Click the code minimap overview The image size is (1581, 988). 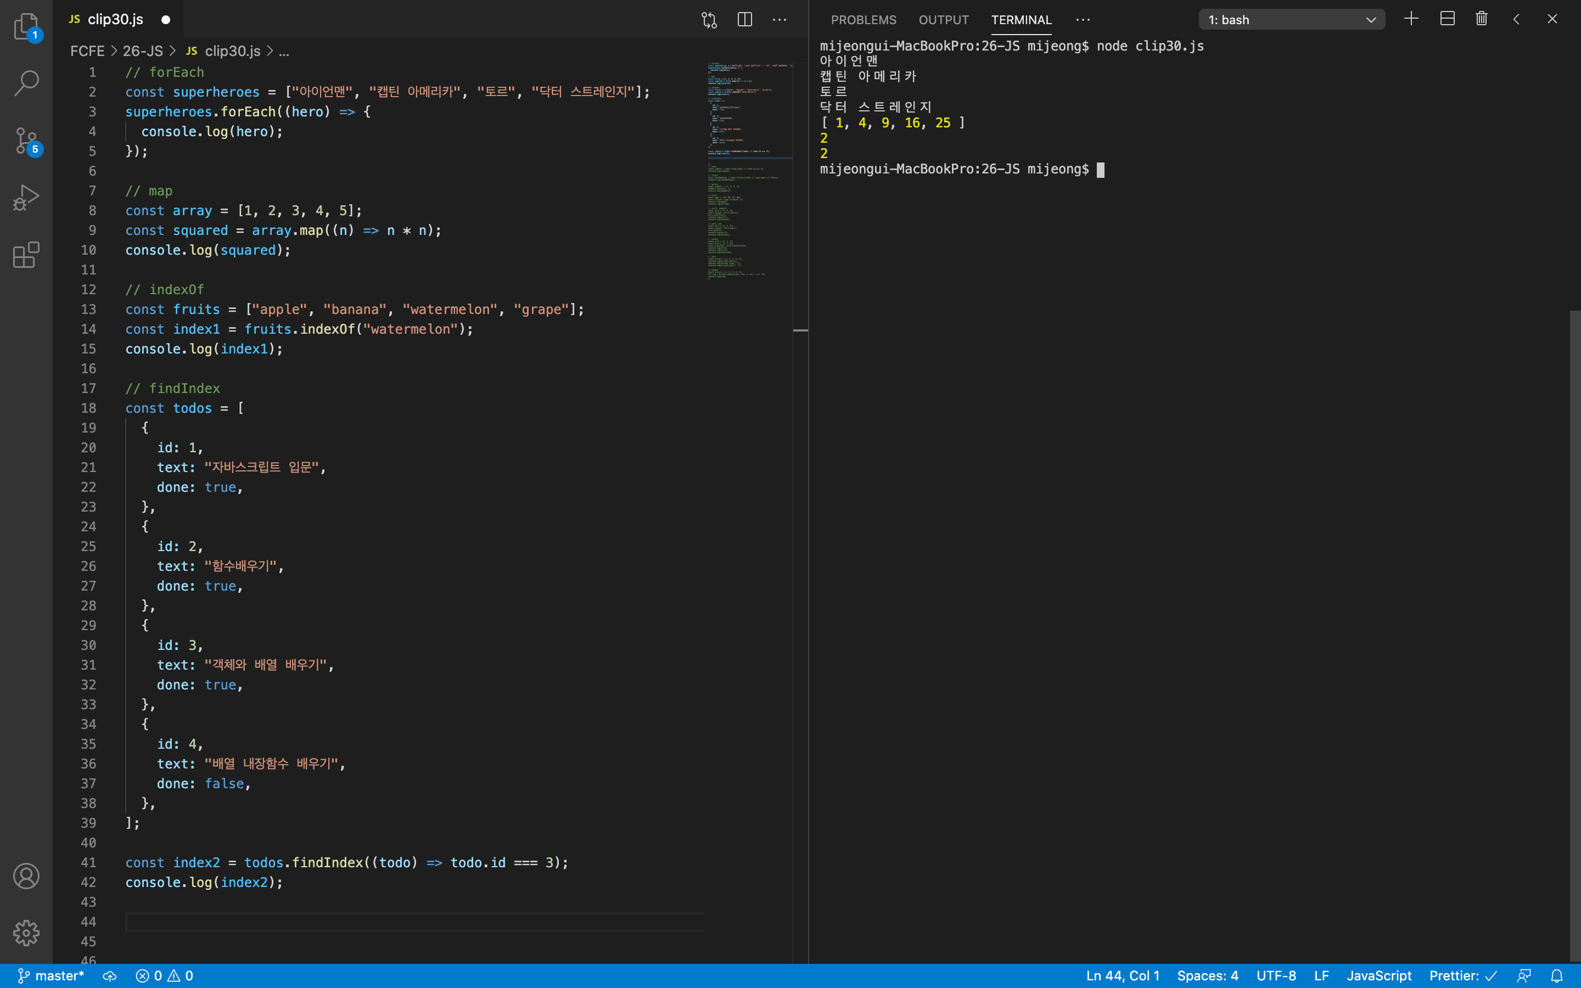point(749,170)
